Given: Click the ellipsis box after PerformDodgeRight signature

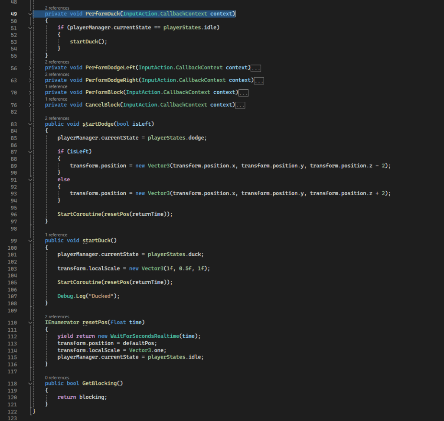Looking at the screenshot, I should [259, 81].
